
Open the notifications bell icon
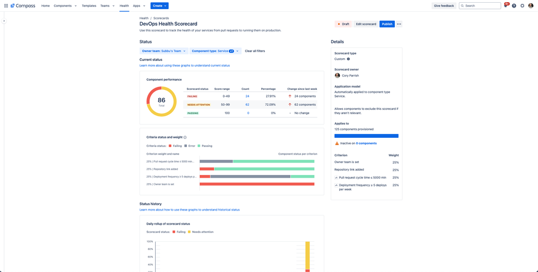click(x=506, y=6)
